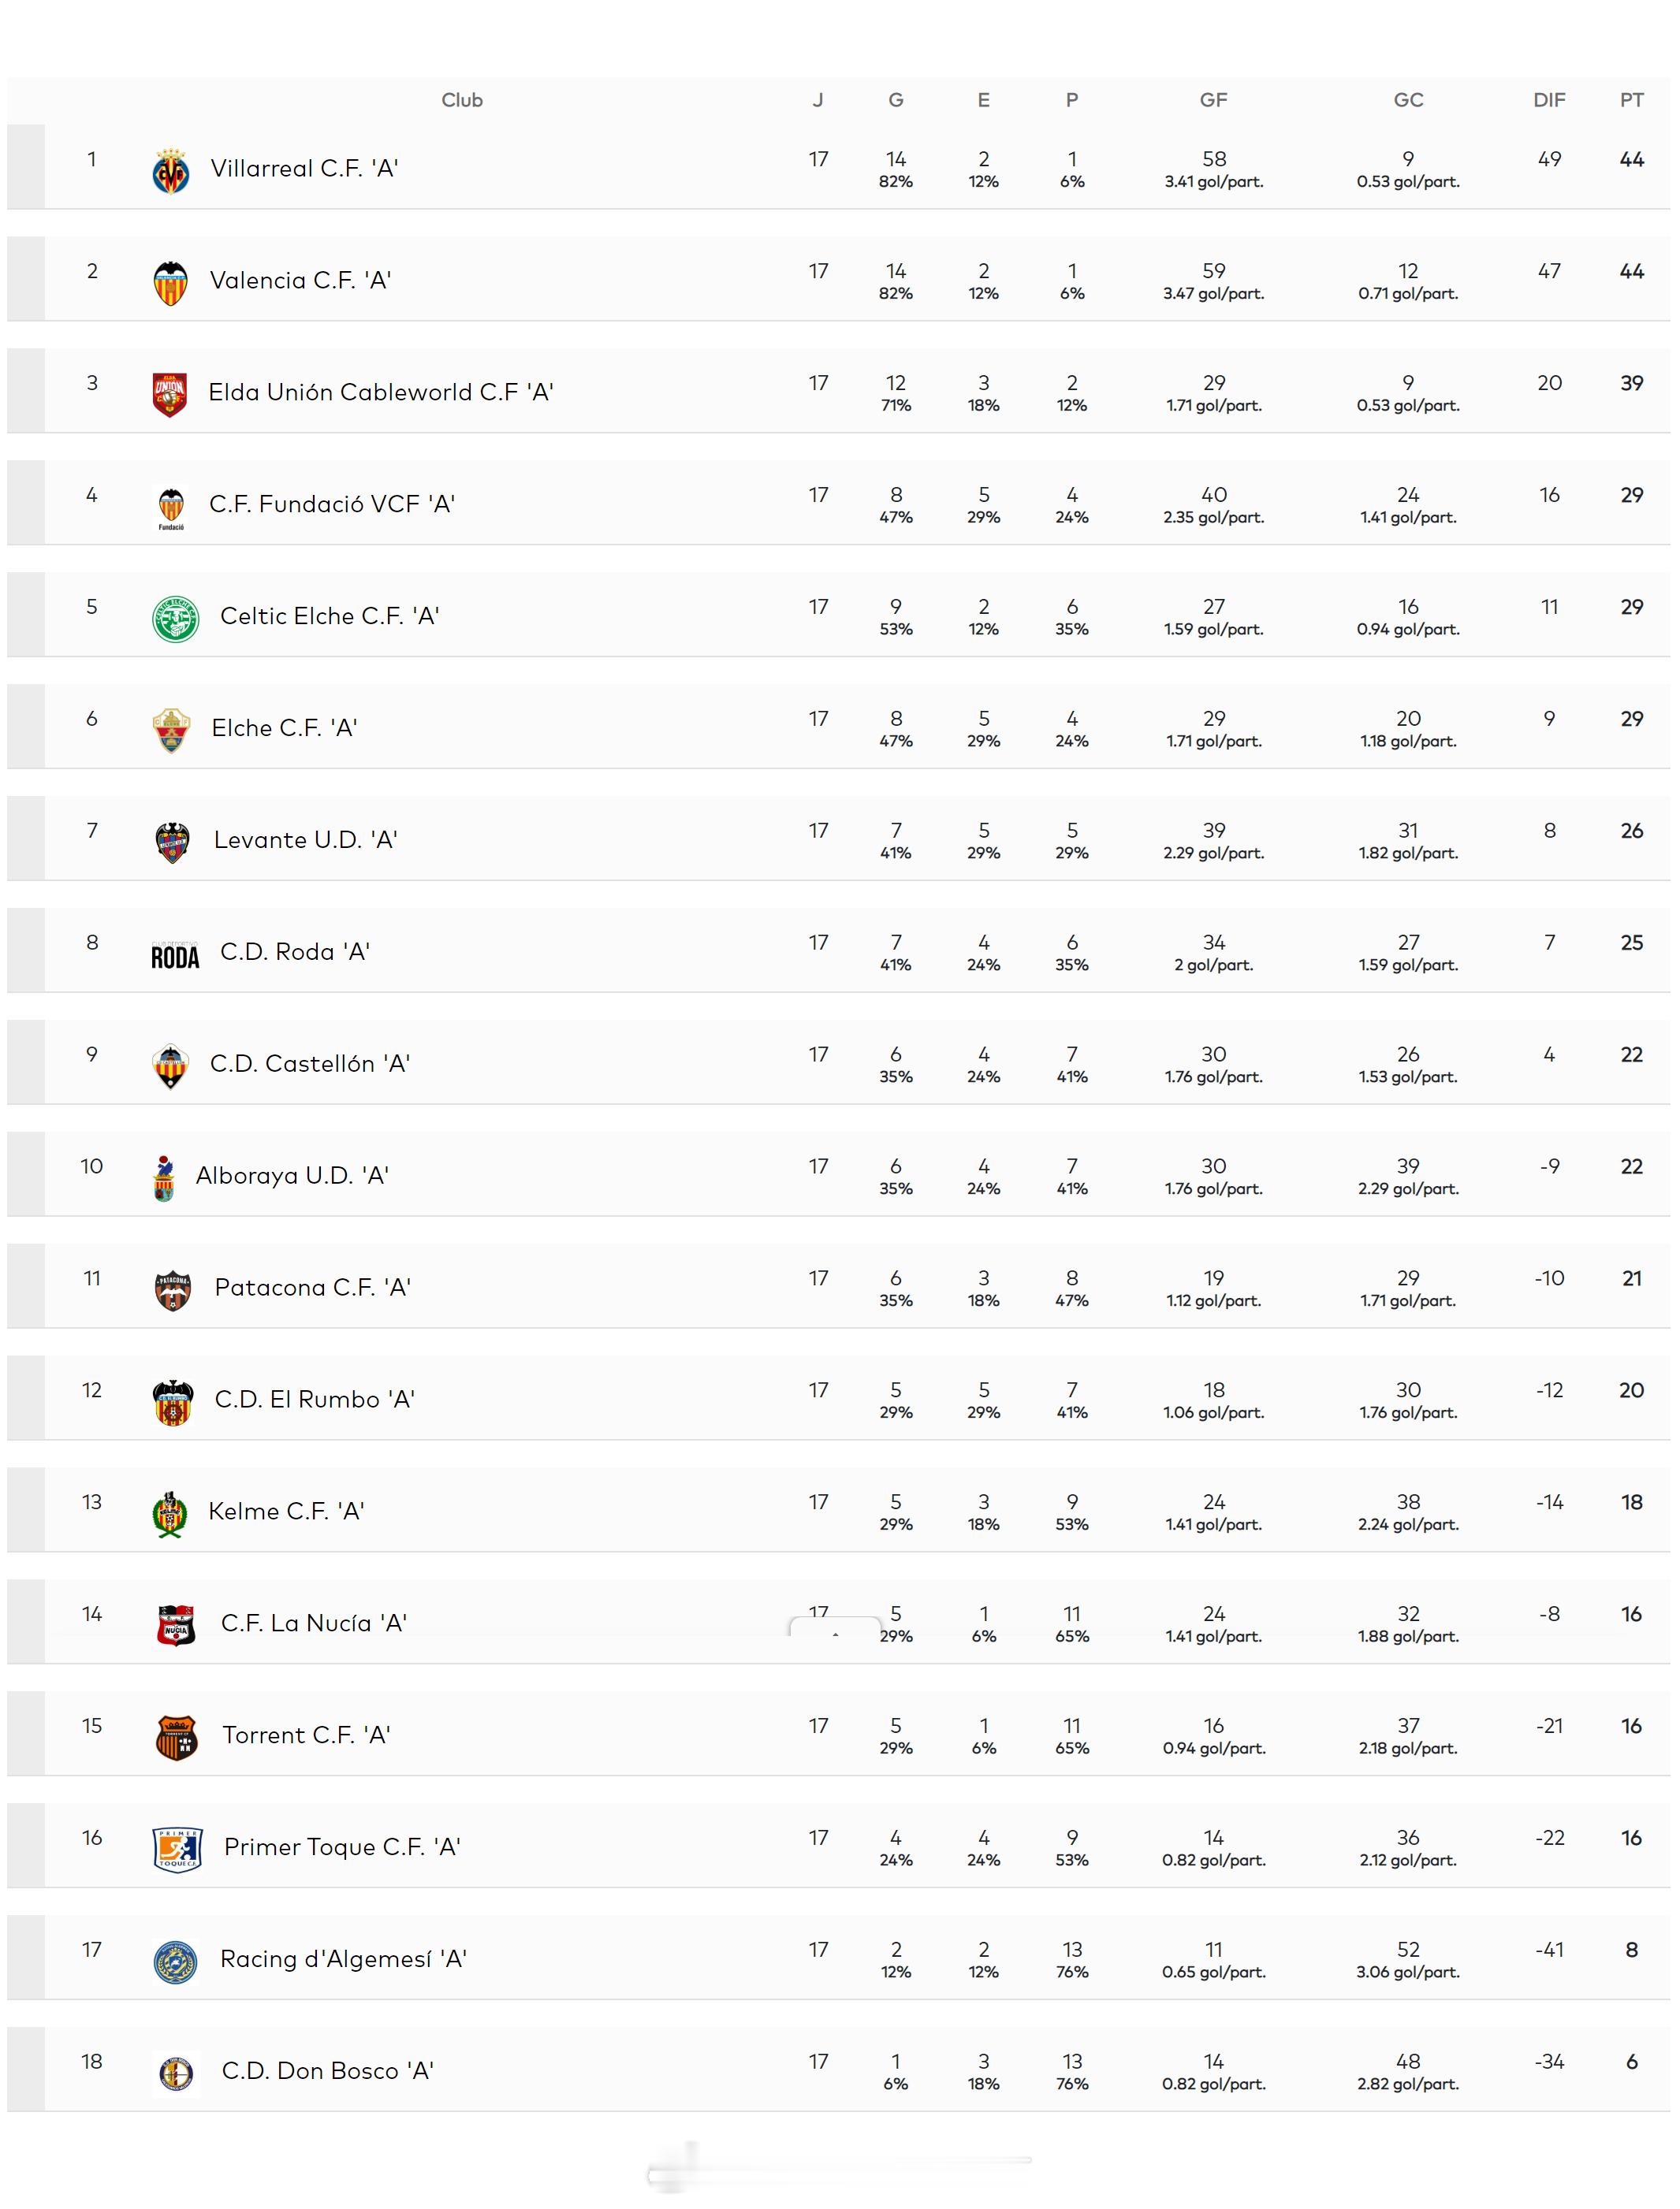Open the Alboraya U.D. crest
1680x2209 pixels.
[164, 1178]
